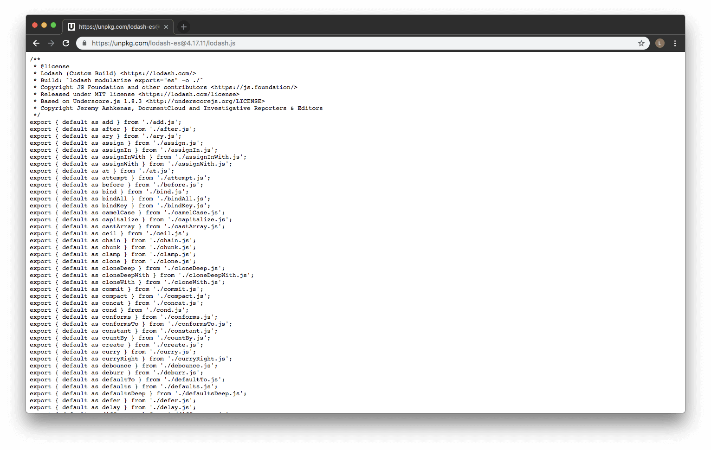711x450 pixels.
Task: Click the export line for './attempt.js'
Action: 120,178
